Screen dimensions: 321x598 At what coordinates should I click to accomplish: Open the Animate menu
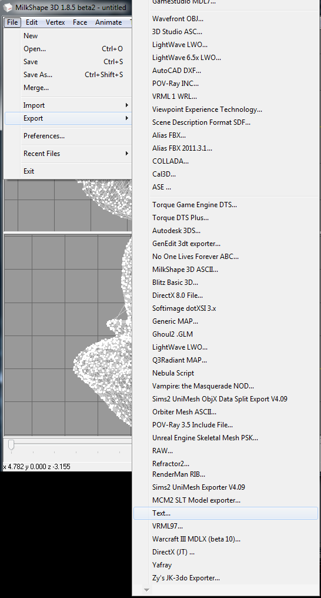(109, 22)
